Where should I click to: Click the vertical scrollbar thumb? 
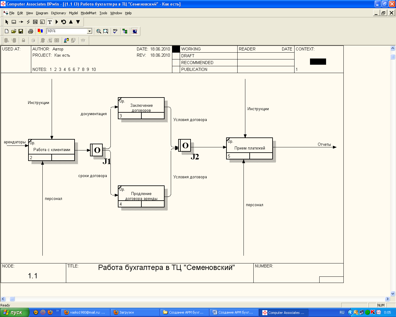(393, 57)
